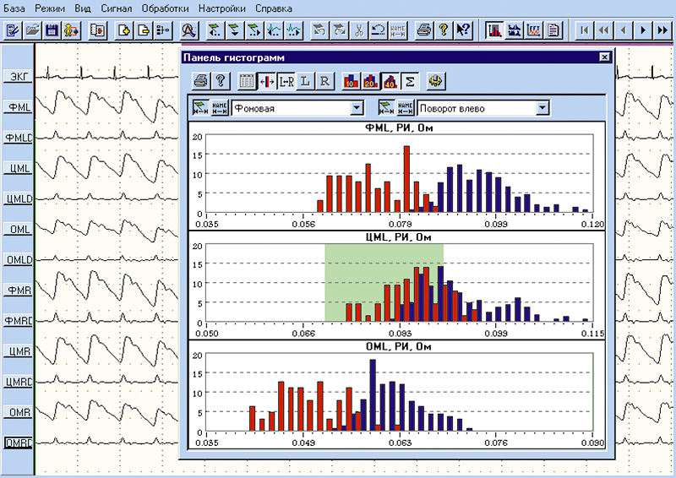Open the Обработки menu
The width and height of the screenshot is (676, 478).
(165, 8)
